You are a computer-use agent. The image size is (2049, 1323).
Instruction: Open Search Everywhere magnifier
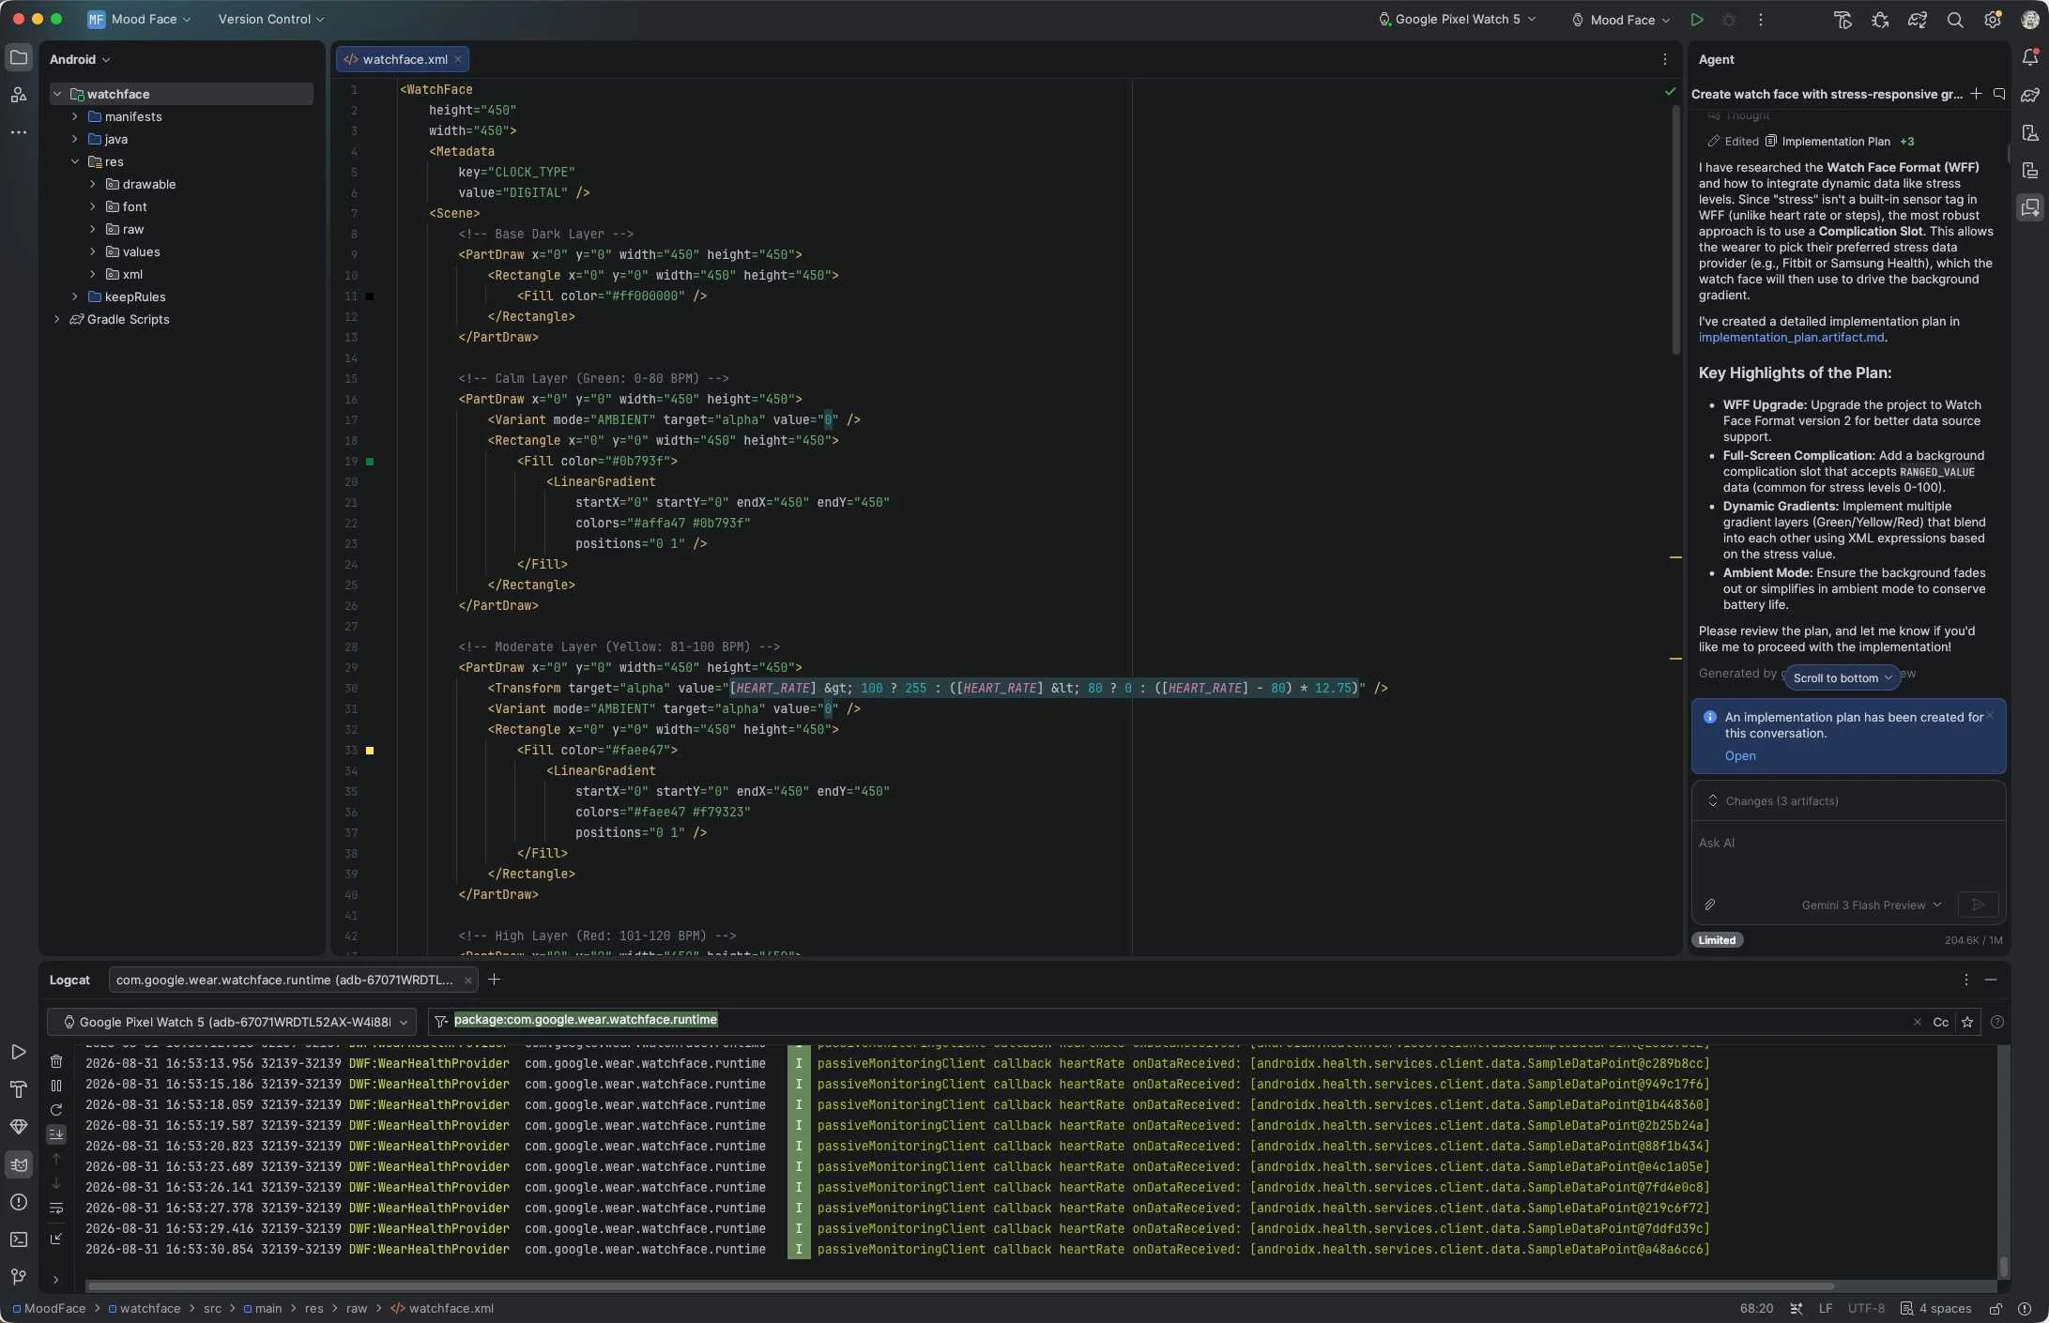pyautogui.click(x=1955, y=20)
